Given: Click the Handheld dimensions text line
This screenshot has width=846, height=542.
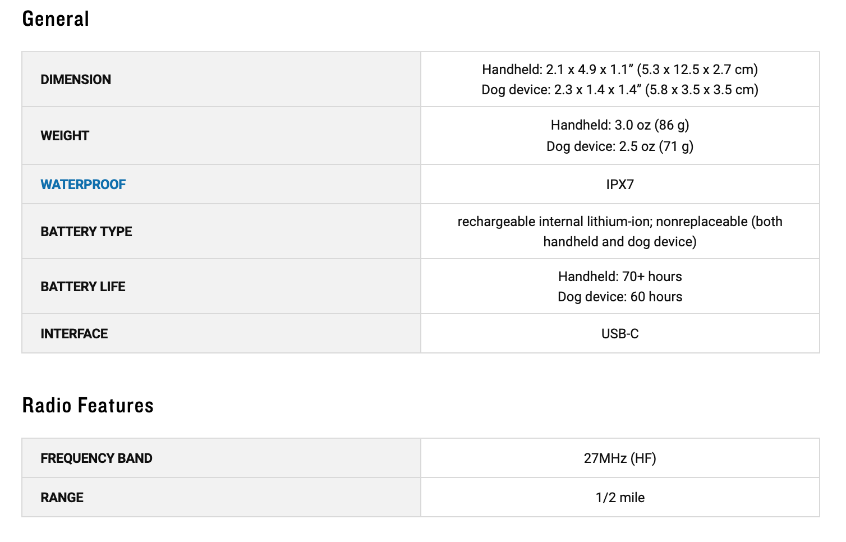Looking at the screenshot, I should pyautogui.click(x=619, y=70).
